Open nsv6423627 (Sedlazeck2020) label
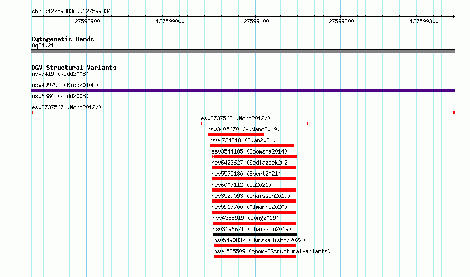The width and height of the screenshot is (470, 277). [252, 163]
